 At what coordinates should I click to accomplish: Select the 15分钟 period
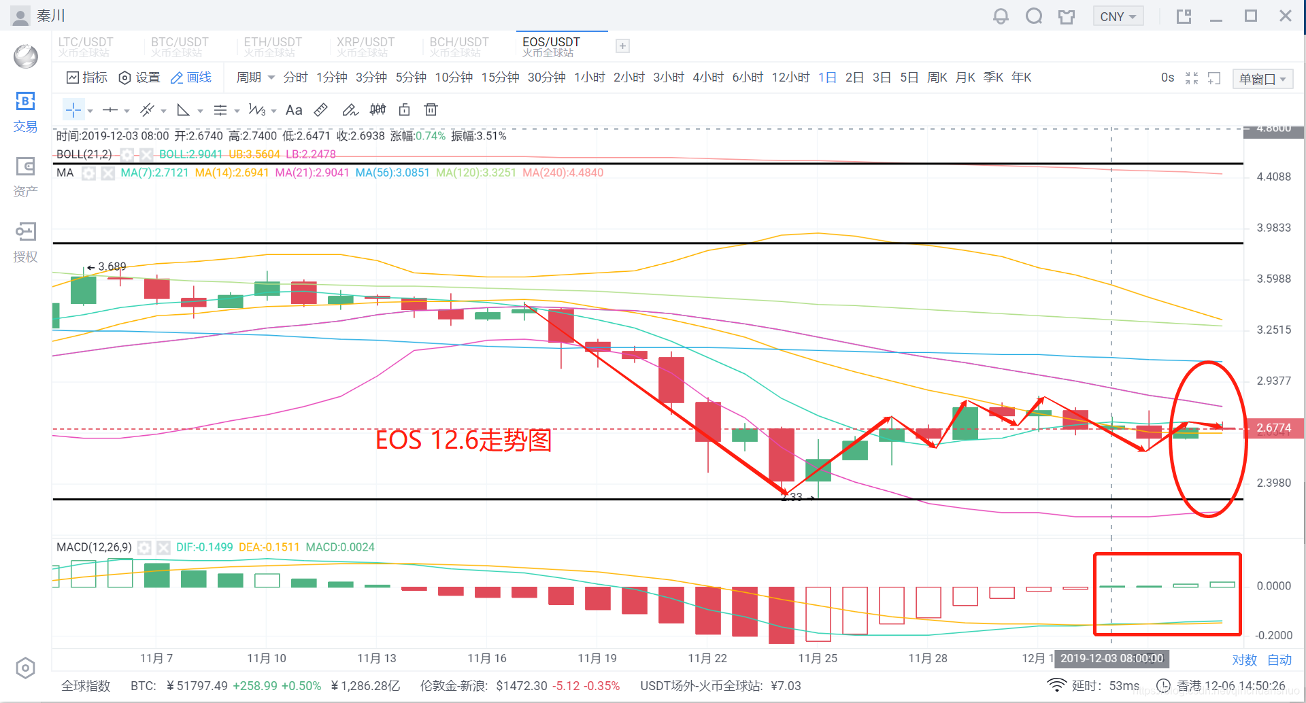point(501,78)
